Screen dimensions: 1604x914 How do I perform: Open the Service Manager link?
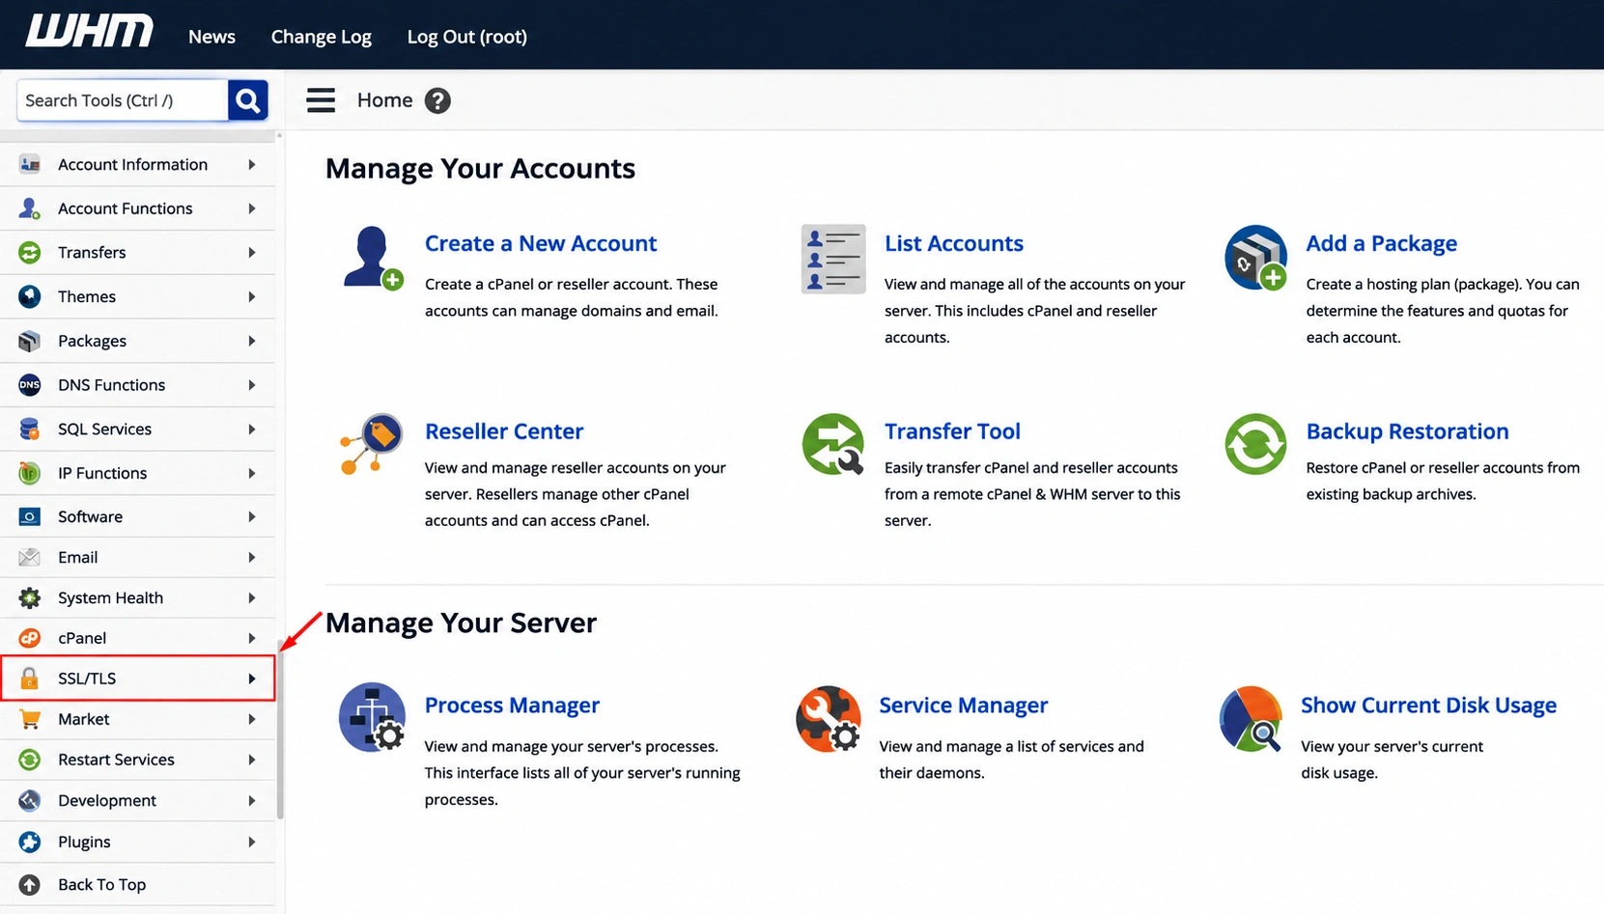(963, 706)
